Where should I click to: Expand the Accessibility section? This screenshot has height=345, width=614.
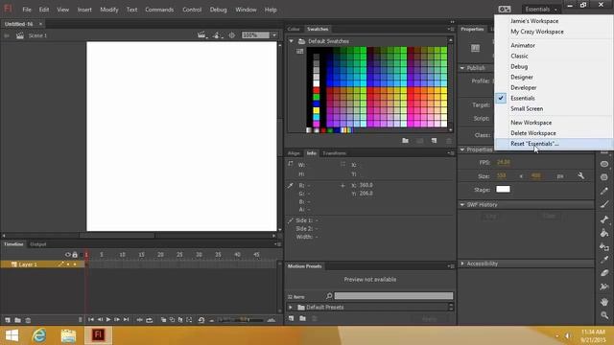tap(462, 264)
